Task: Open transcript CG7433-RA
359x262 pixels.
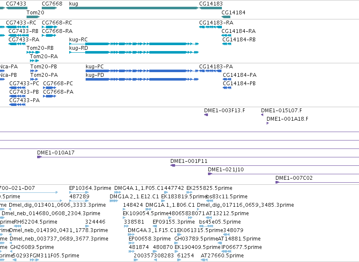Action: 24,40
